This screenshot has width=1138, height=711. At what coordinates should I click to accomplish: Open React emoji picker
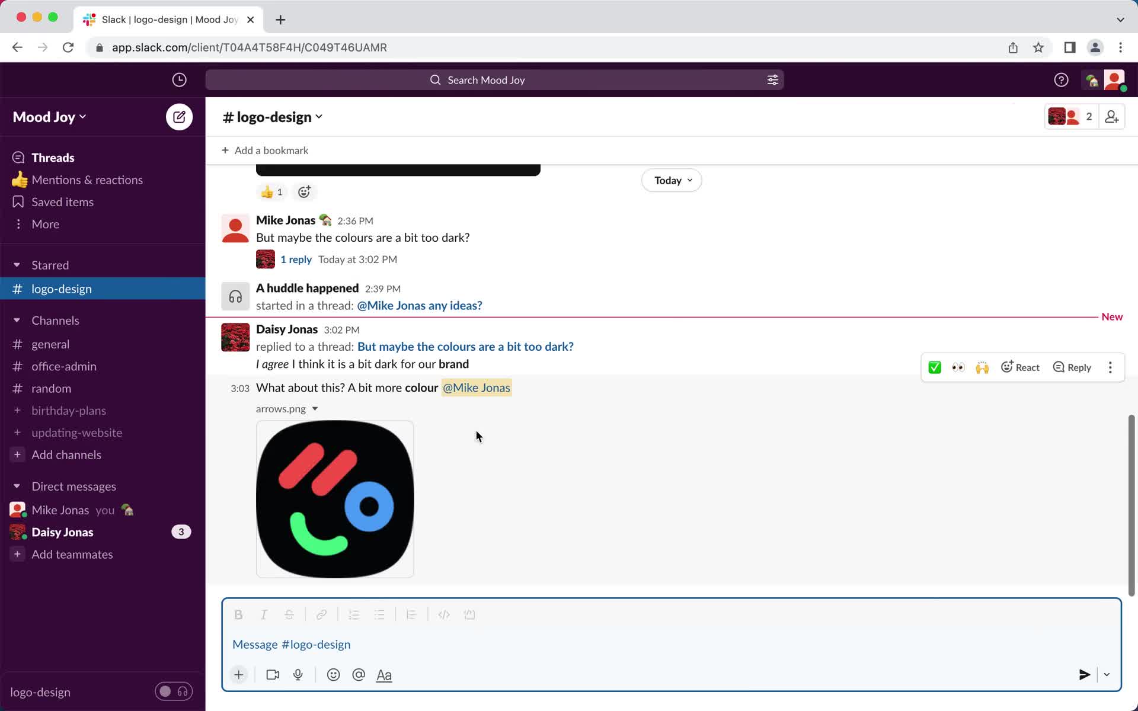click(x=1020, y=367)
